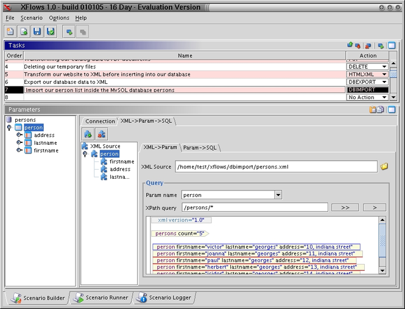Open the No Action dropdown in row 8

[x=384, y=97]
